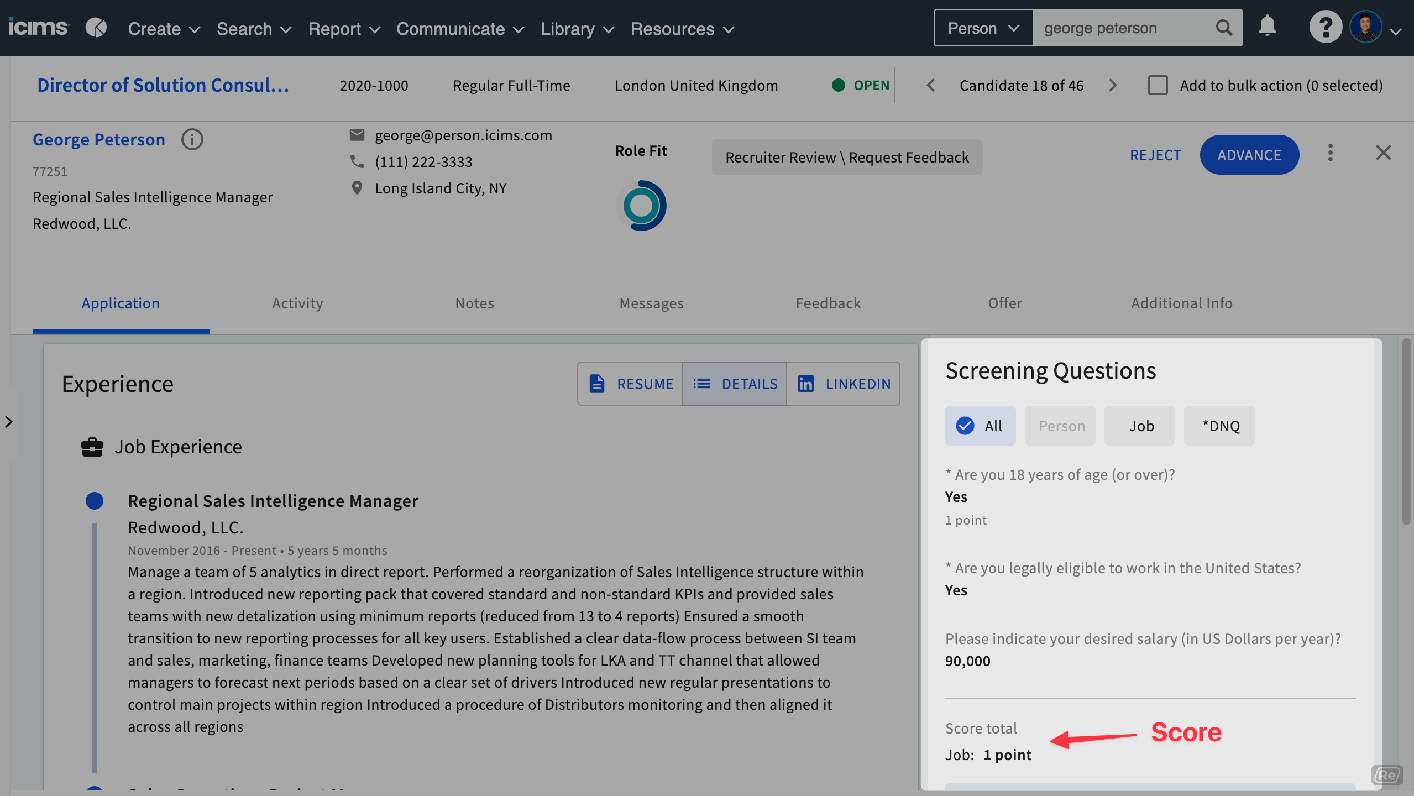Expand the Report menu
Viewport: 1414px width, 796px height.
click(x=344, y=29)
